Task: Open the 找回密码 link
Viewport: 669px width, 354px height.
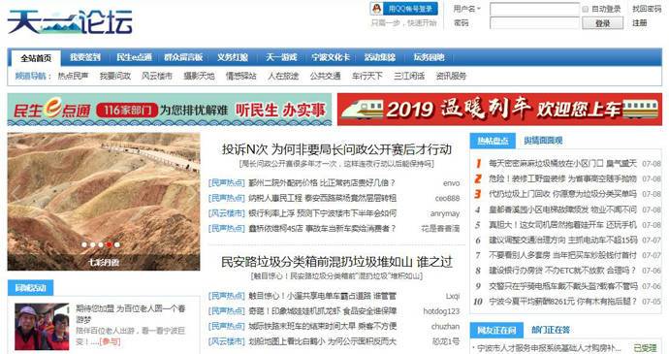Action: 647,9
